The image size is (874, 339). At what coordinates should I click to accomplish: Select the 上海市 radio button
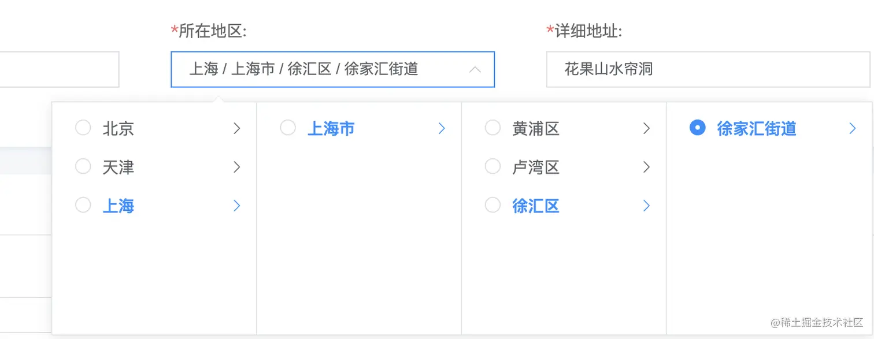(288, 128)
